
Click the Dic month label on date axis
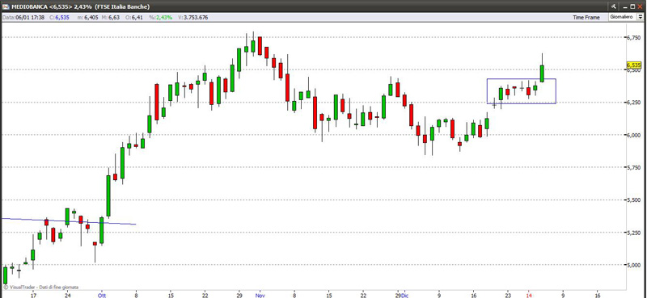click(x=404, y=295)
